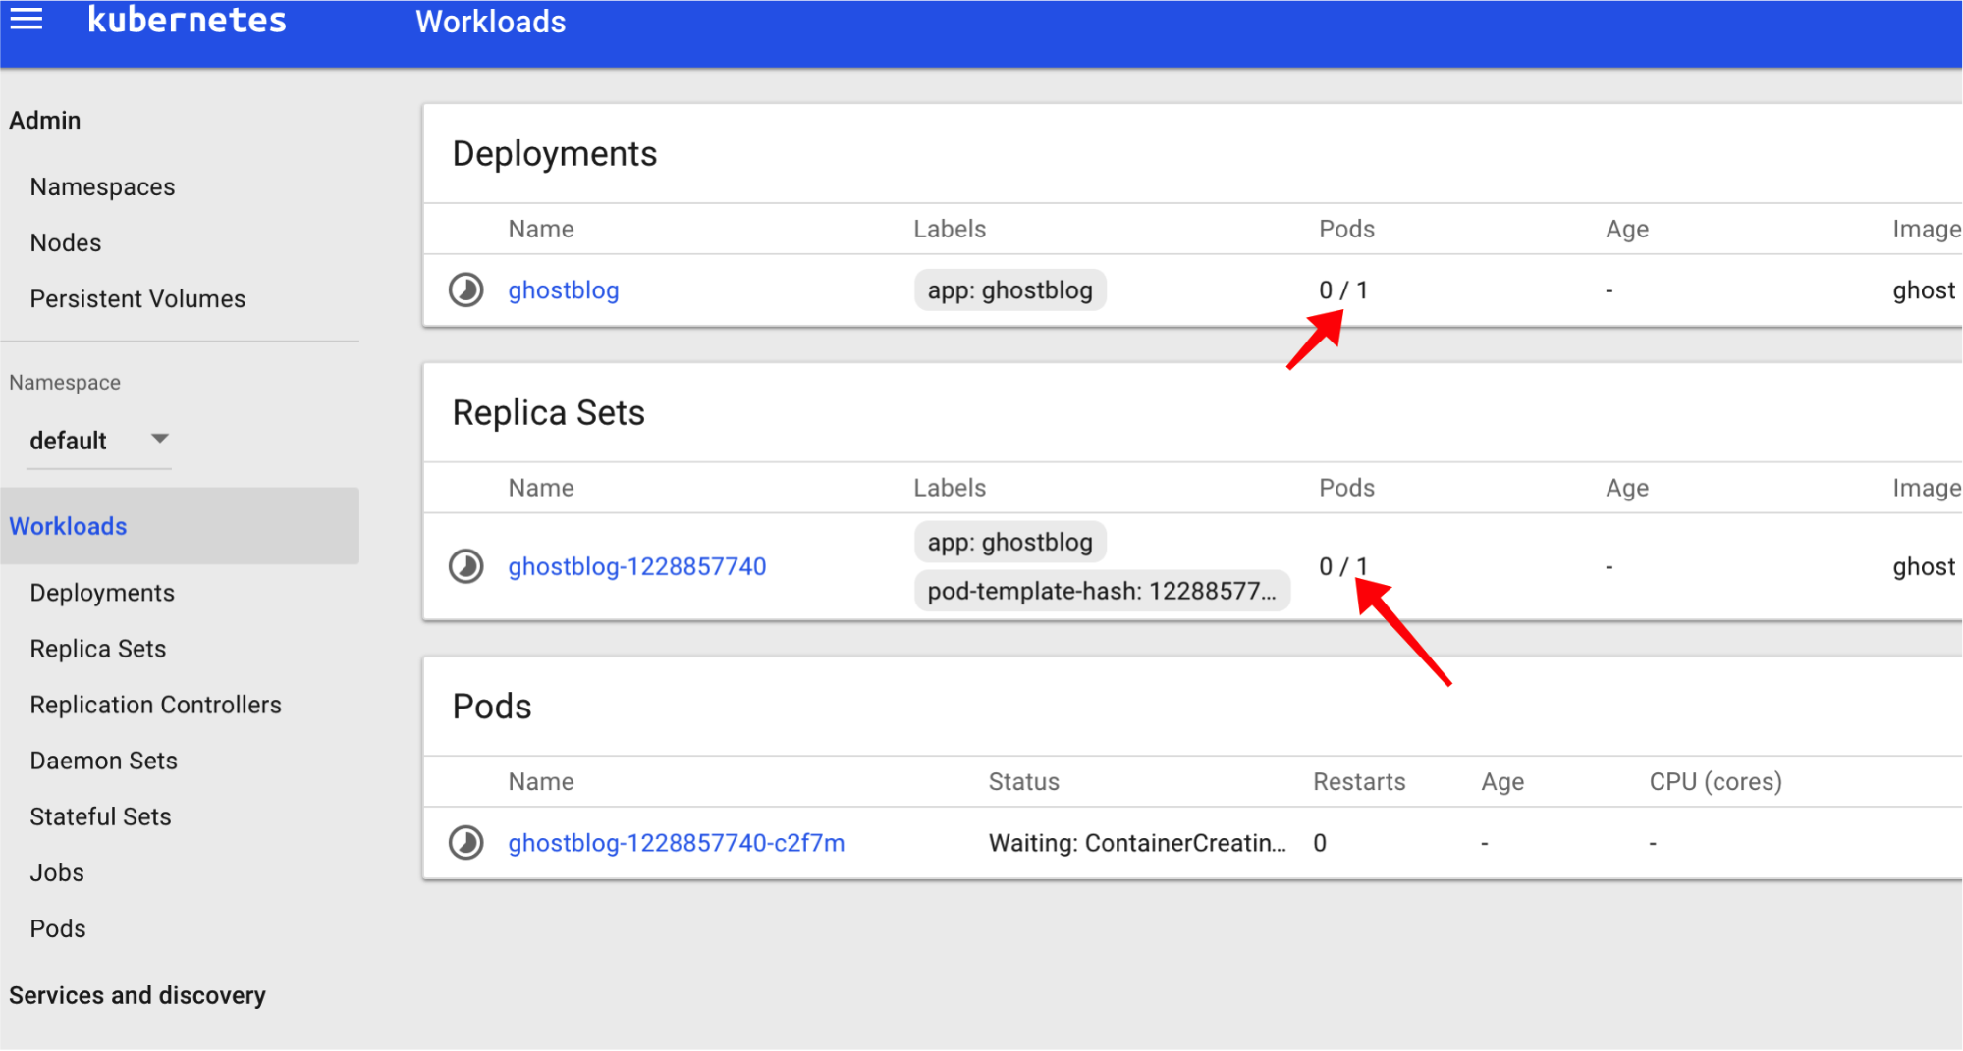Open Pods in the sidebar
This screenshot has height=1051, width=1963.
[58, 928]
